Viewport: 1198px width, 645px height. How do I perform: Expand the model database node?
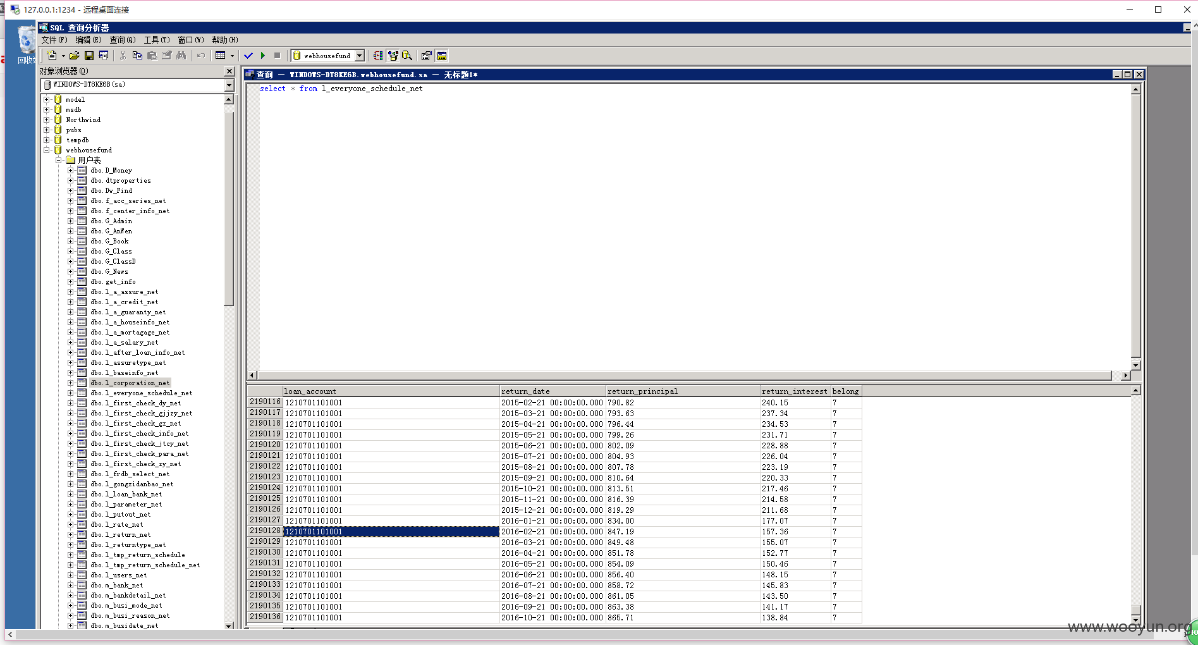point(47,99)
